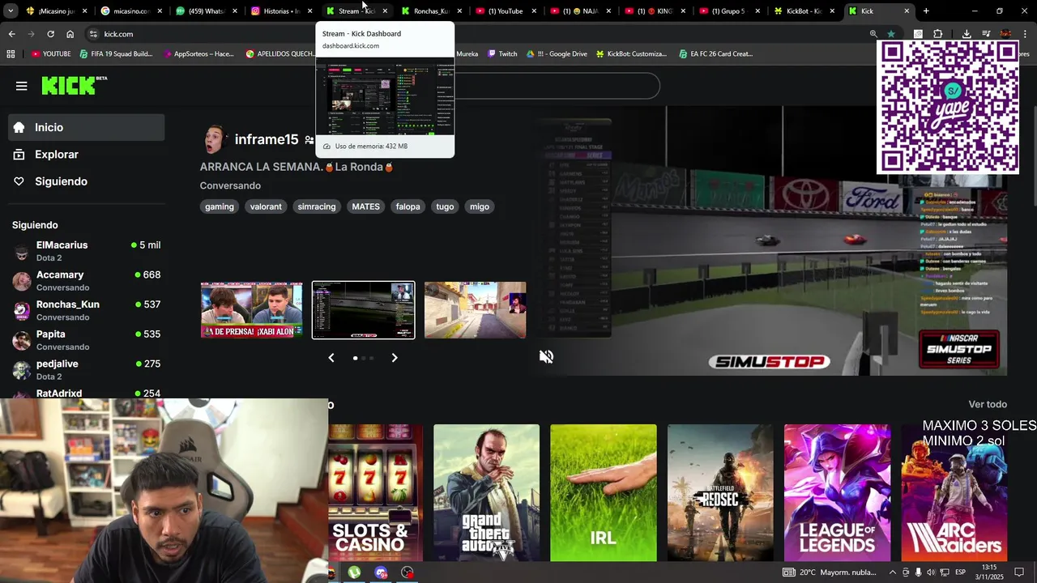Select the MATES tag
Screen dimensions: 1037x583
click(x=365, y=206)
